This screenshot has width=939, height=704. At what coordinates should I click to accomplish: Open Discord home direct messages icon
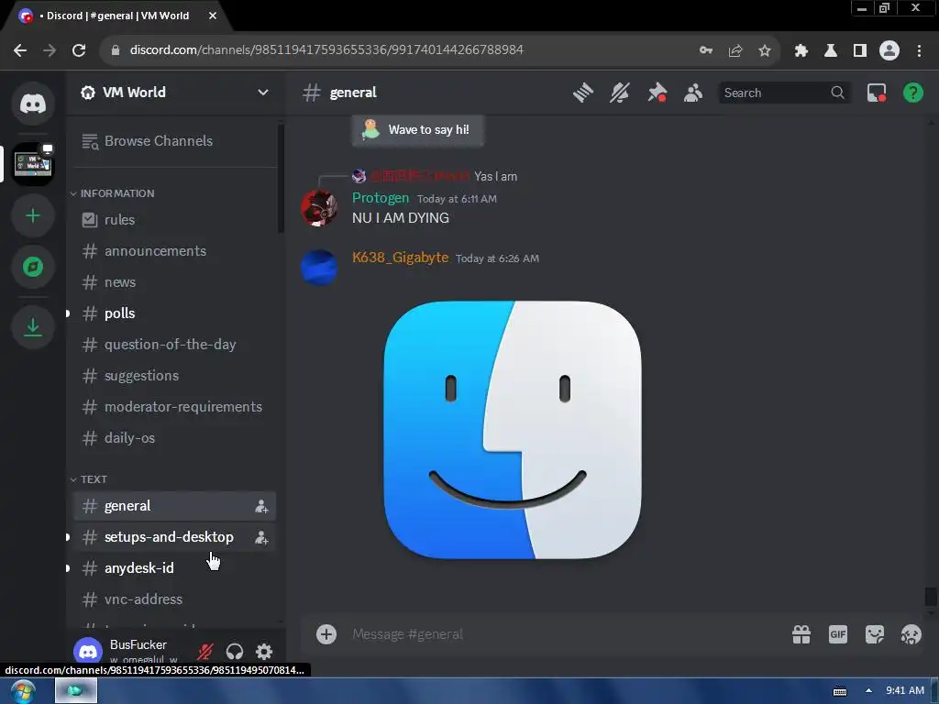tap(33, 103)
